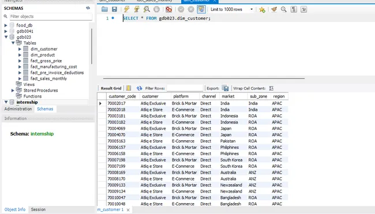This screenshot has width=375, height=214.
Task: Export recordset to external file icon
Action: [225, 88]
